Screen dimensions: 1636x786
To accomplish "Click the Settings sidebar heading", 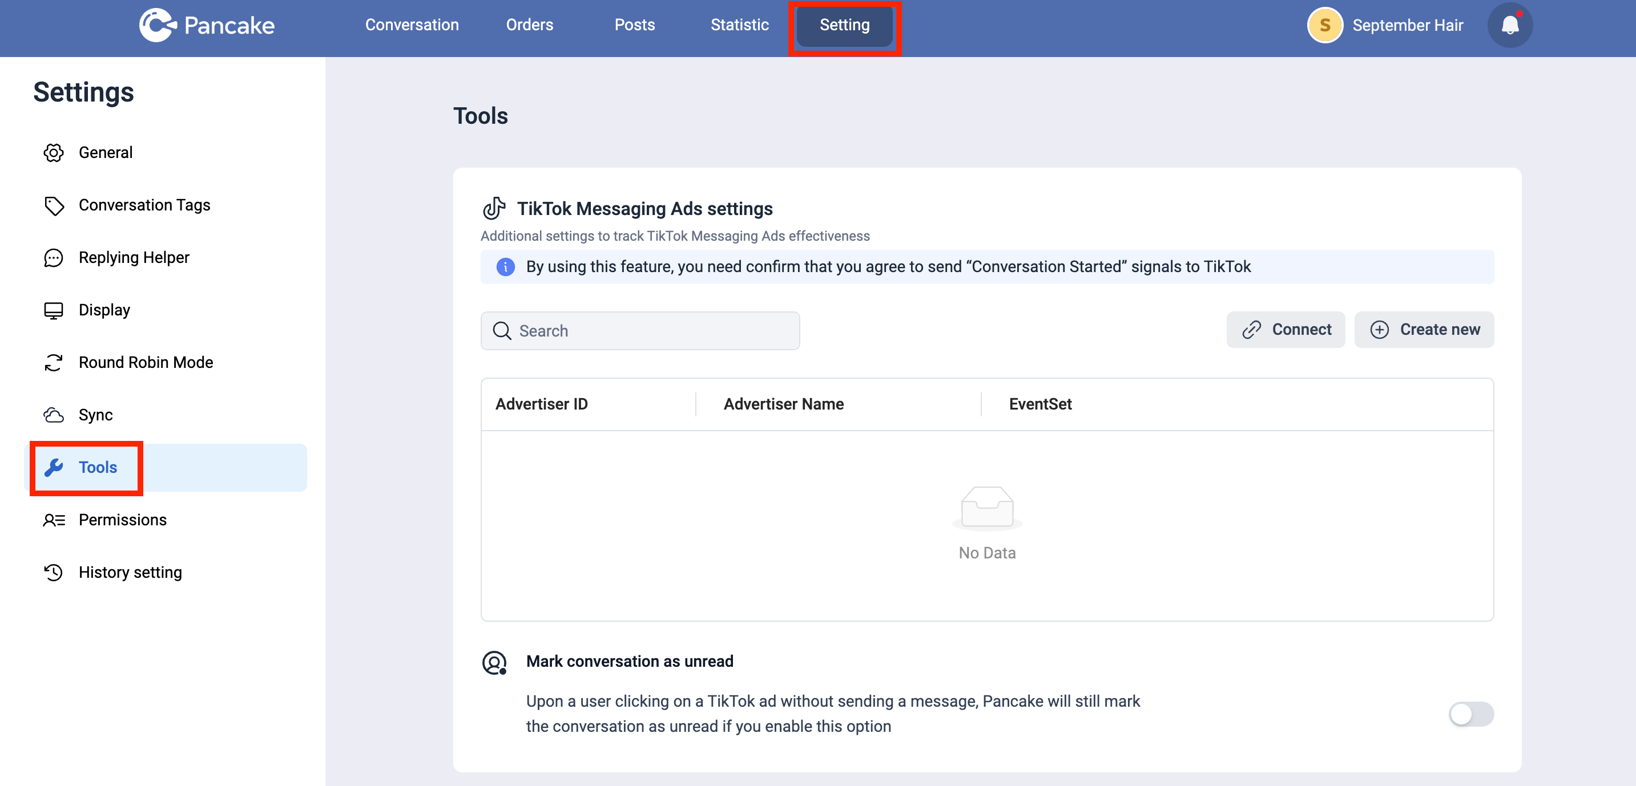I will (83, 92).
